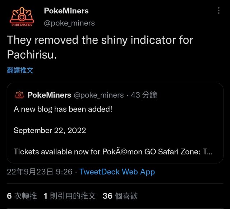The image size is (230, 209).
Task: Click the @poke_miners handle under the author name
Action: tap(69, 23)
